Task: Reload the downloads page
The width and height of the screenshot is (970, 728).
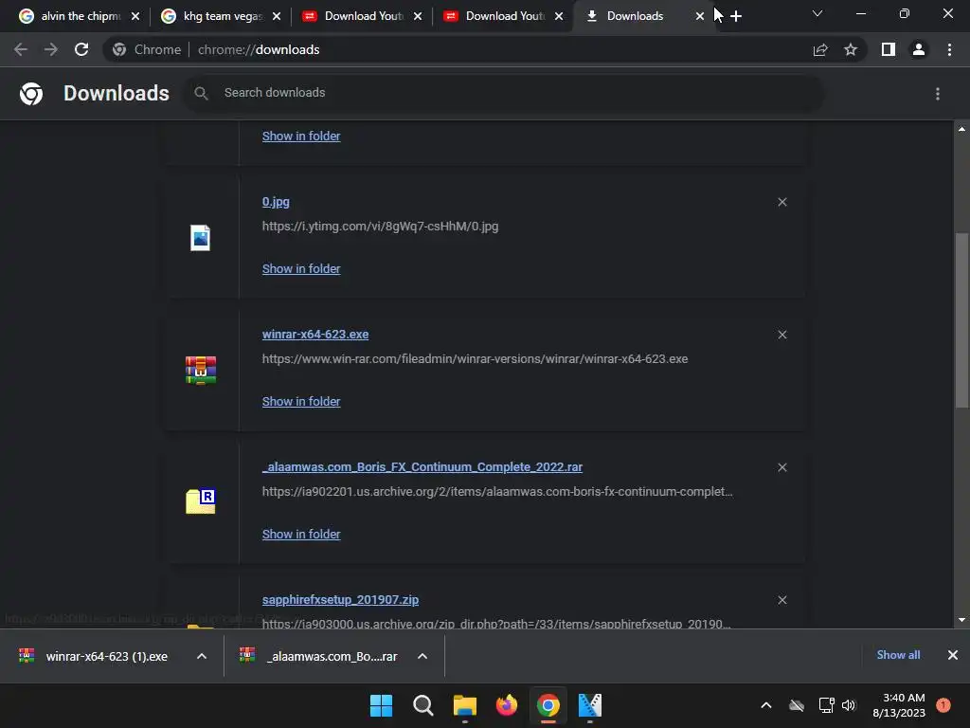Action: pyautogui.click(x=81, y=49)
